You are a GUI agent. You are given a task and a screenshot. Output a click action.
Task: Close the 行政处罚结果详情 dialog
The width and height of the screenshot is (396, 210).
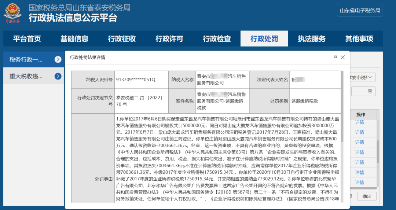point(343,57)
